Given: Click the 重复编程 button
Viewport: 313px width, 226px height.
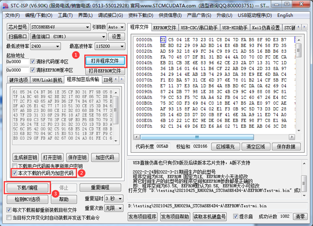Looking at the screenshot, I should [x=100, y=187].
